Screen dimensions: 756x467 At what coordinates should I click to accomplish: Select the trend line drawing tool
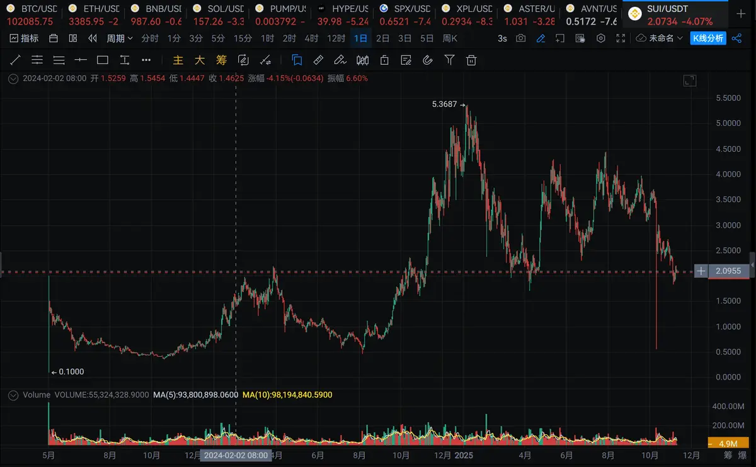click(x=16, y=60)
